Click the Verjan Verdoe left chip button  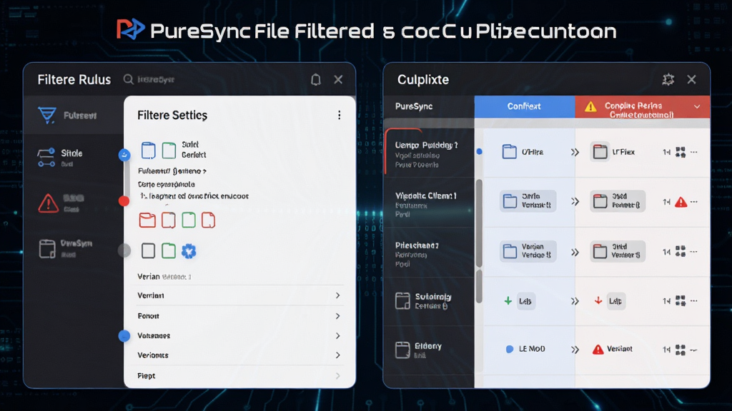point(528,251)
